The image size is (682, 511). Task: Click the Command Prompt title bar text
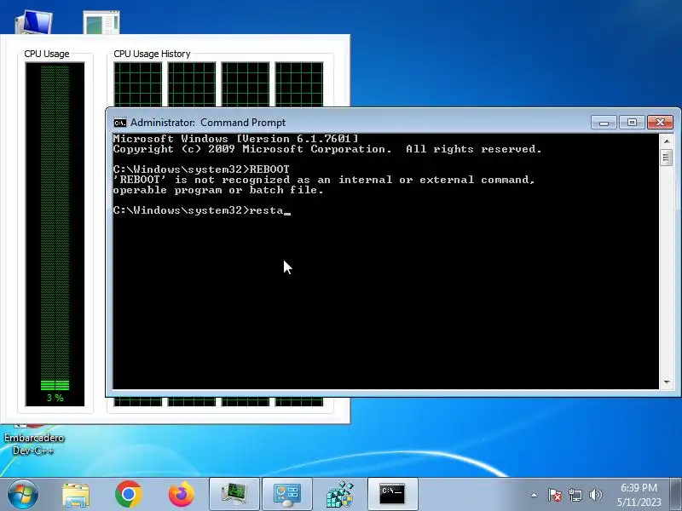click(x=208, y=123)
